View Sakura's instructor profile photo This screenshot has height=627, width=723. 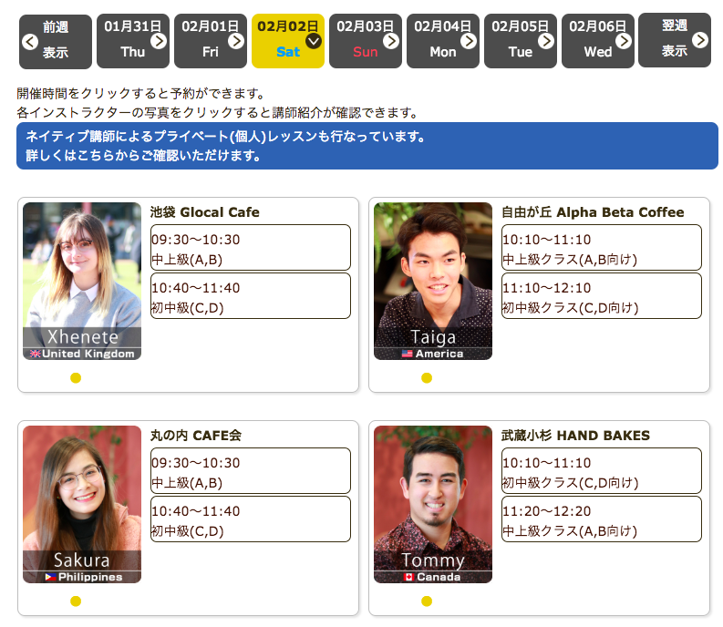click(x=82, y=504)
